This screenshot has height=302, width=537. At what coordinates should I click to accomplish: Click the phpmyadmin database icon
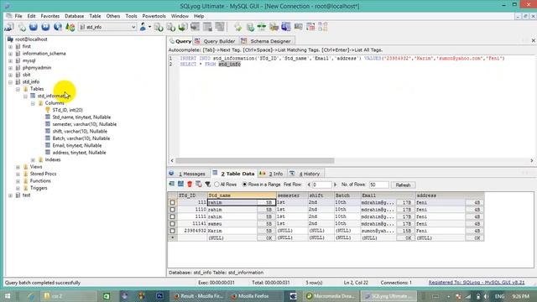click(18, 67)
